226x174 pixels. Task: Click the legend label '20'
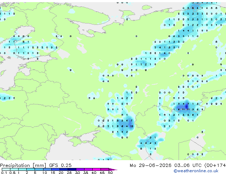(61, 173)
